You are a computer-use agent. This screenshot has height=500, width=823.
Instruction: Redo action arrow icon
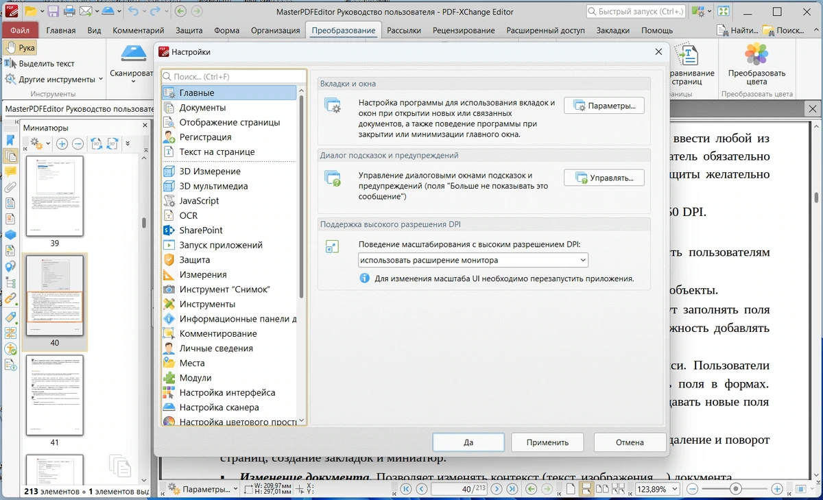tap(155, 12)
